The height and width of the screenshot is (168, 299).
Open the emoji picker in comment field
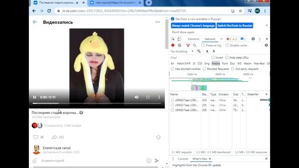pos(149,161)
